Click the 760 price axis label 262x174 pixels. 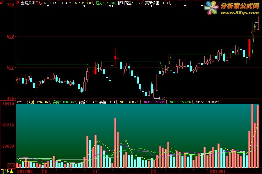point(10,5)
